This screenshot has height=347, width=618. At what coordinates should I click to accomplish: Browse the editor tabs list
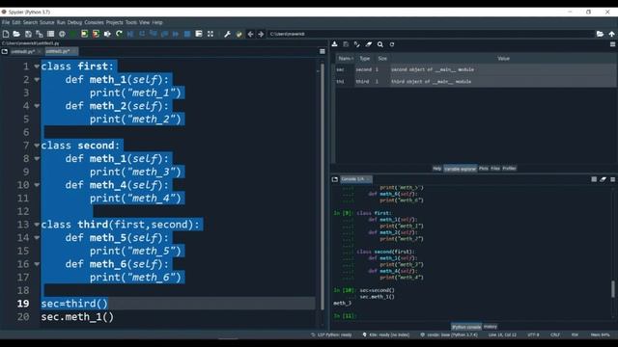pyautogui.click(x=4, y=51)
